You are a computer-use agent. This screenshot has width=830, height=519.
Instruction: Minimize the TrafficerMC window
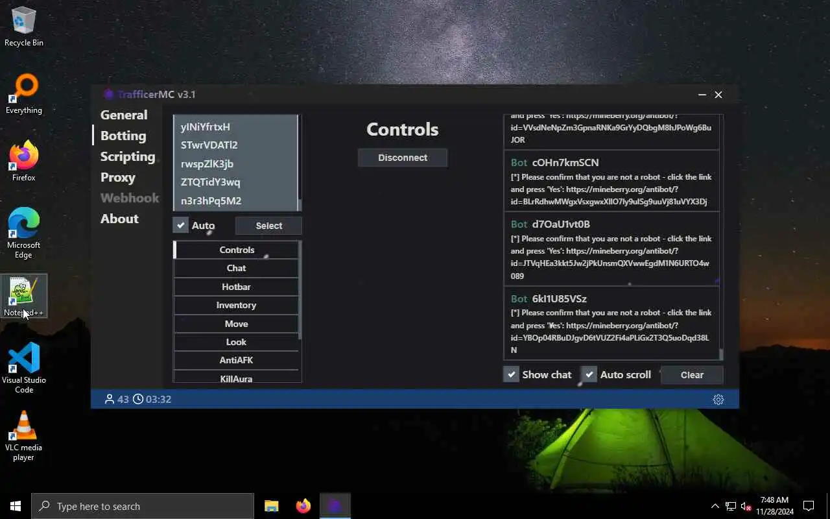tap(702, 95)
